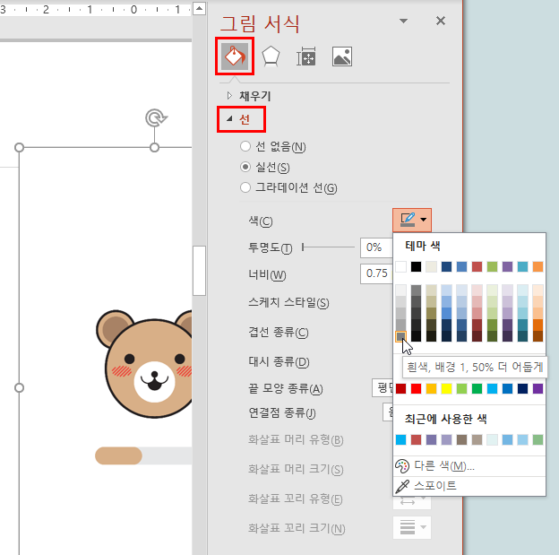Select the 선 없음 radio option

point(245,146)
